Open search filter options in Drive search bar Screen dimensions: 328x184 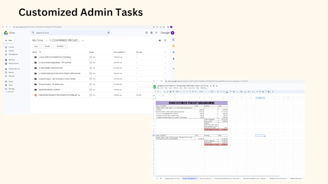[x=109, y=33]
